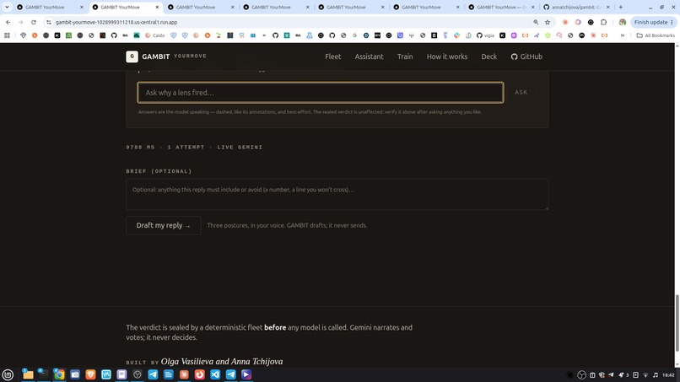Screen dimensions: 680x382
Task: Open the Linux Mint start menu
Action: [8, 374]
